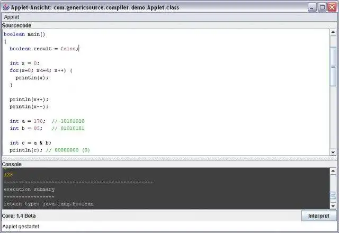Click the 'Console' panel label

(12, 164)
